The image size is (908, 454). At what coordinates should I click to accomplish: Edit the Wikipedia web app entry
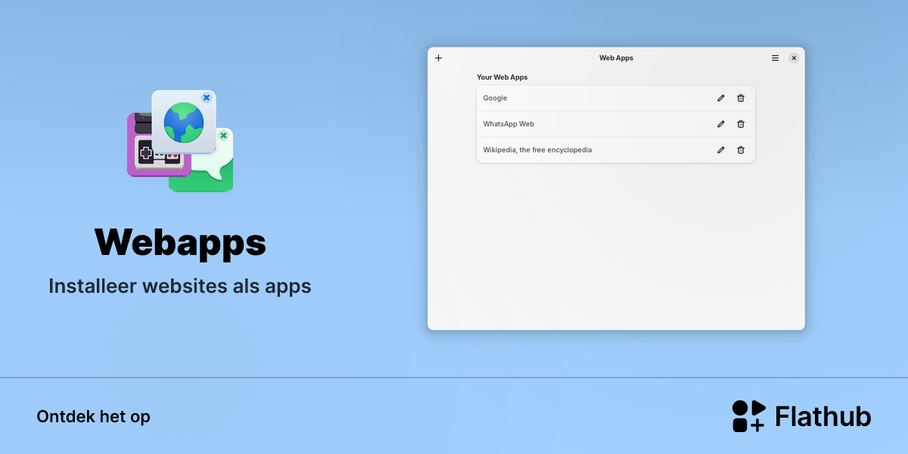[721, 150]
